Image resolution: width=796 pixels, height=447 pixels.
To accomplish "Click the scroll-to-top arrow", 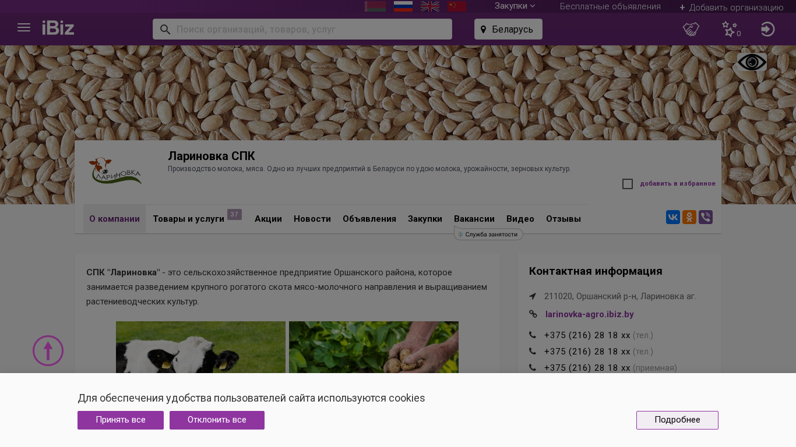I will (x=48, y=350).
